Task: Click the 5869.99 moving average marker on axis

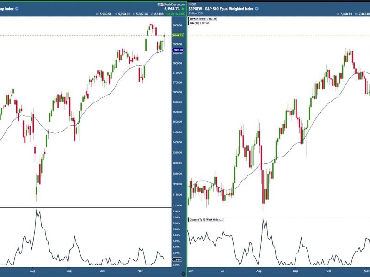Action: (x=178, y=50)
